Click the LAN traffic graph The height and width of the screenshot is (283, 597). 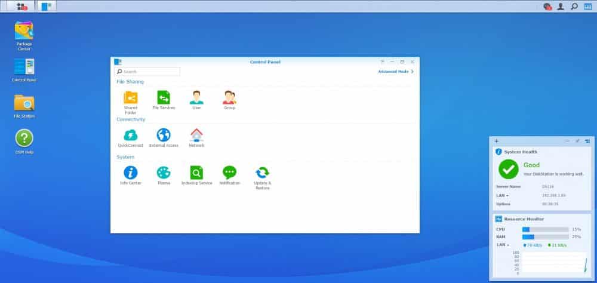[554, 263]
